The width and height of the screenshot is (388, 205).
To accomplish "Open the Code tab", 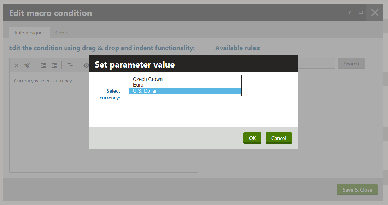I will pyautogui.click(x=61, y=33).
